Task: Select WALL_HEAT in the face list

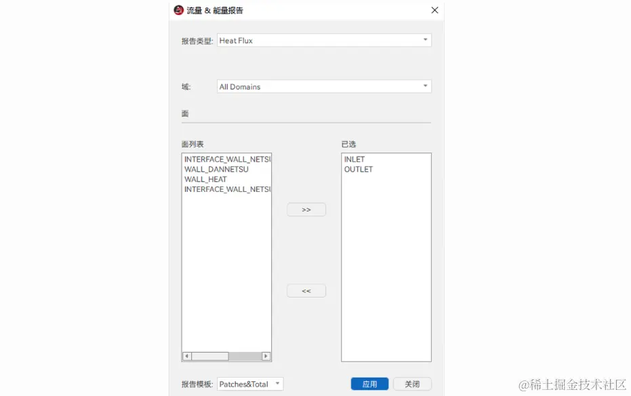Action: 205,180
